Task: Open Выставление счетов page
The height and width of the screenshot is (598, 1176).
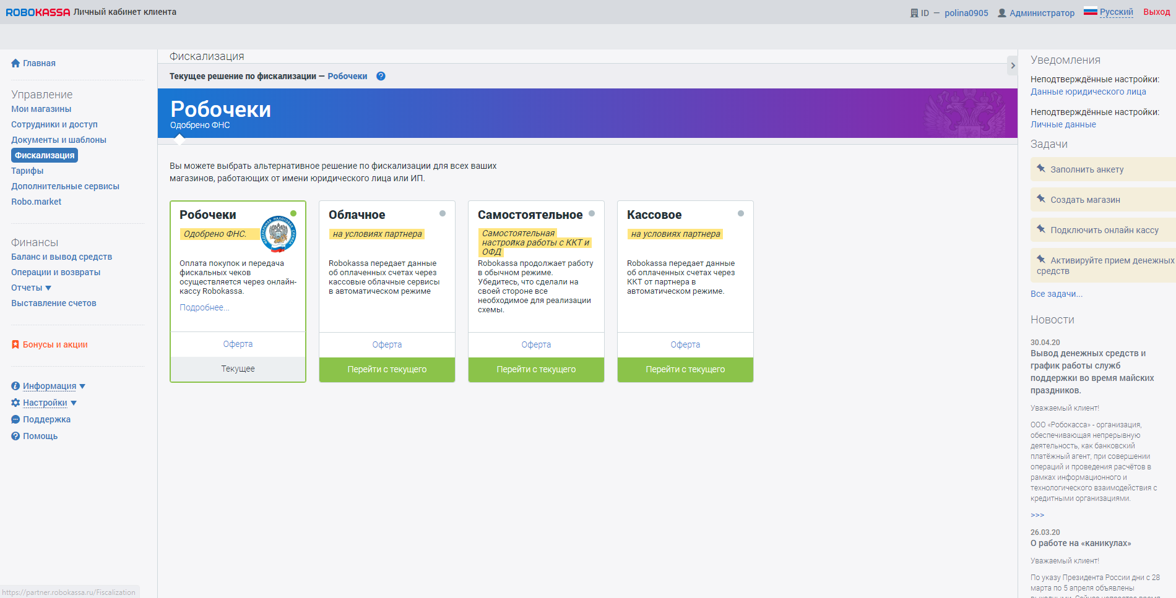Action: coord(54,303)
